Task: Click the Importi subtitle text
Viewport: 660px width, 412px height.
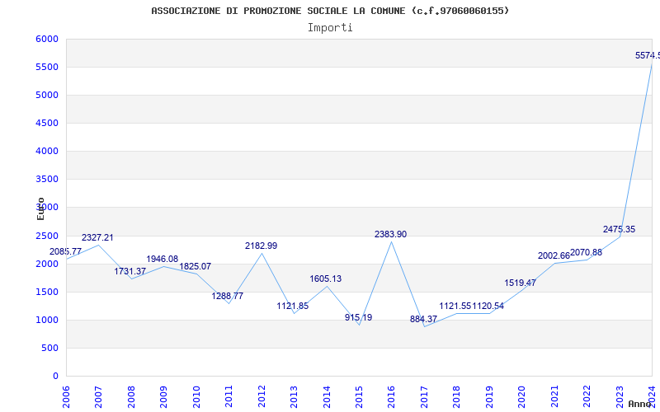Action: point(330,27)
